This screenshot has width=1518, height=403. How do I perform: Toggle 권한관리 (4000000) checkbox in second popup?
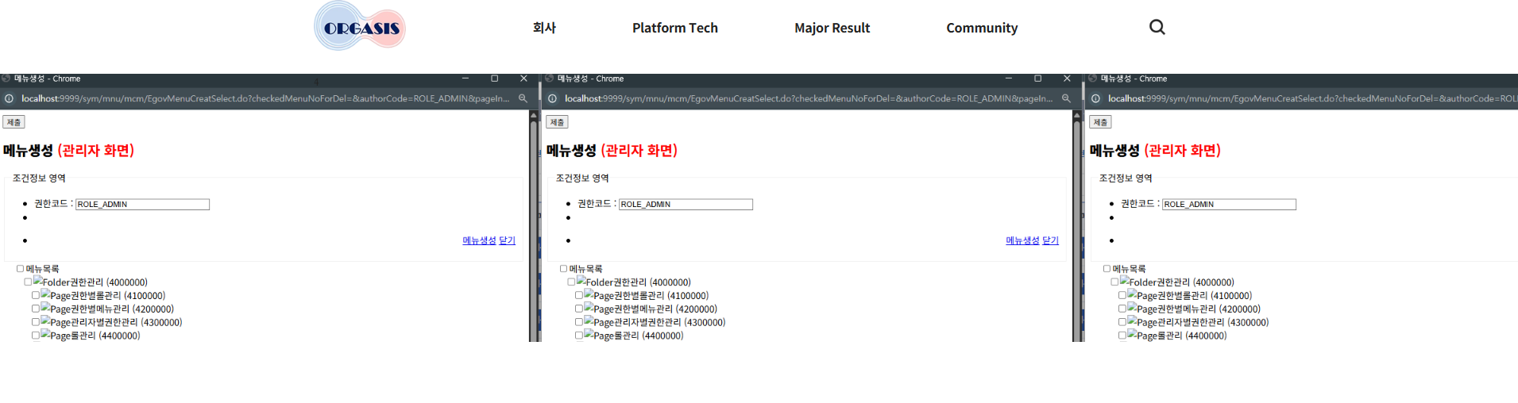point(571,282)
